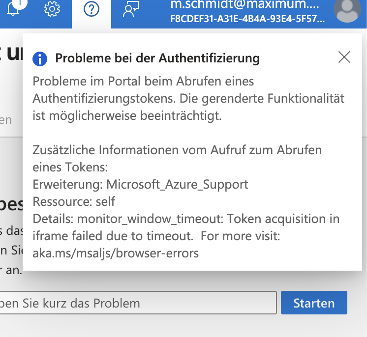Open the feedback icon
Screen dimensions: 367x337
pos(131,9)
